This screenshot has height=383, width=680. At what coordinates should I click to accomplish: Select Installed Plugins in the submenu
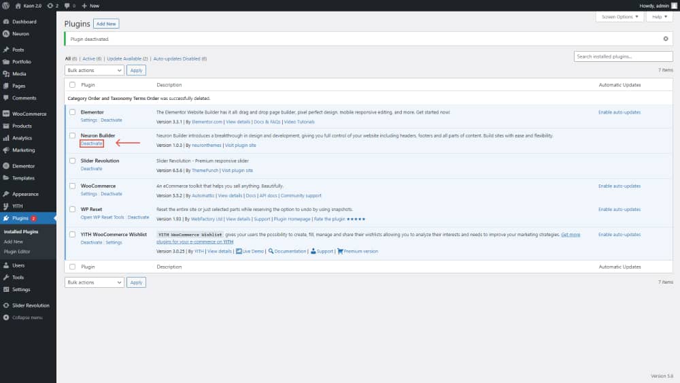tap(21, 232)
